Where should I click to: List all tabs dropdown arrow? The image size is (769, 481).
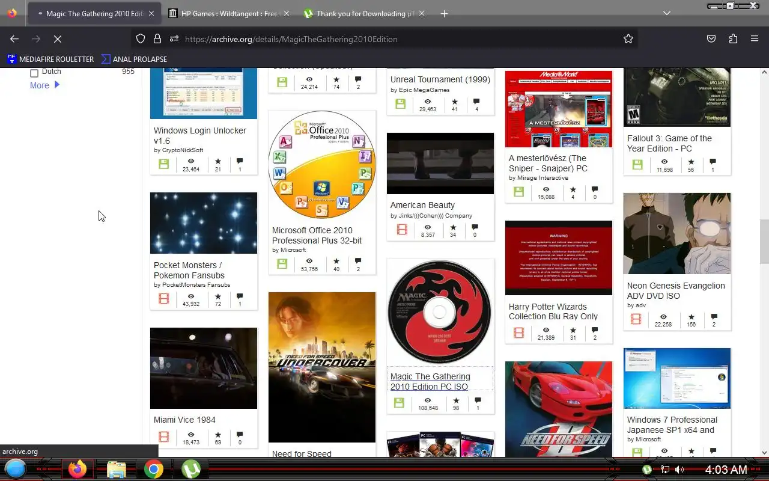[667, 13]
